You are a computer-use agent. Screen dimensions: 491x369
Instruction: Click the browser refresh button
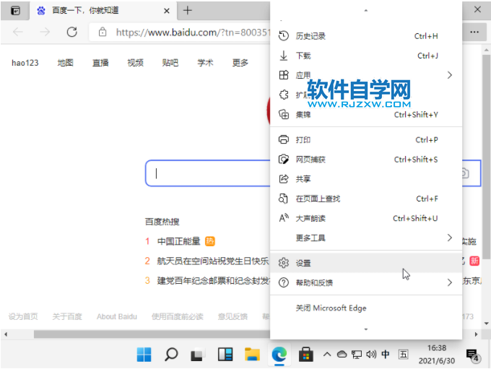pos(72,32)
